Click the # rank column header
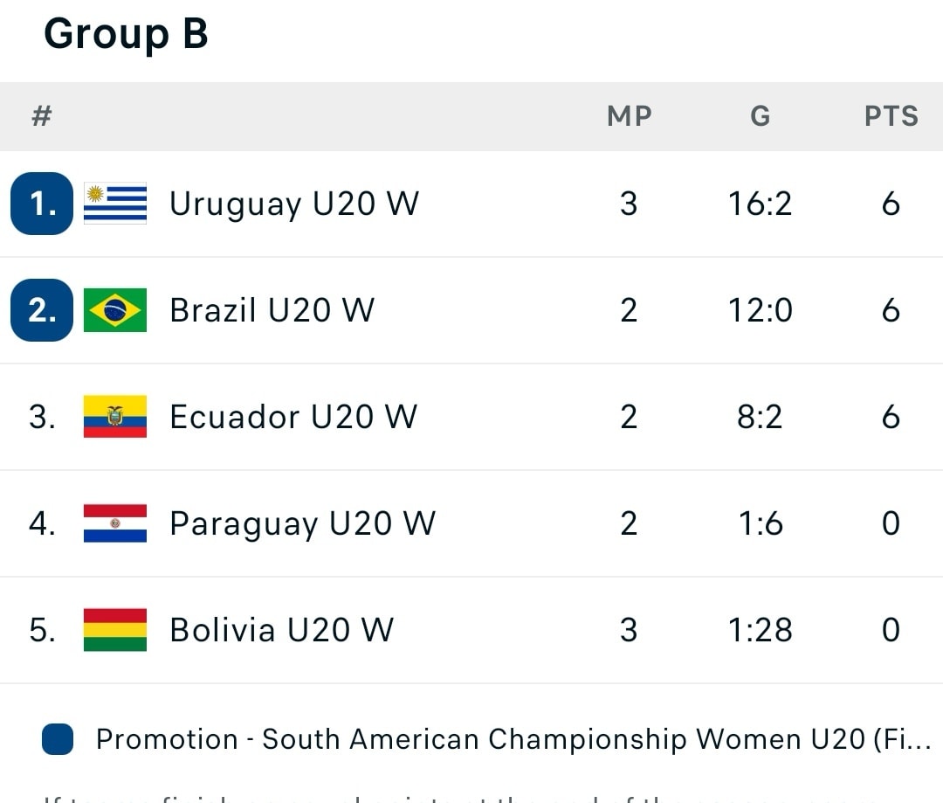This screenshot has width=943, height=803. 41,116
